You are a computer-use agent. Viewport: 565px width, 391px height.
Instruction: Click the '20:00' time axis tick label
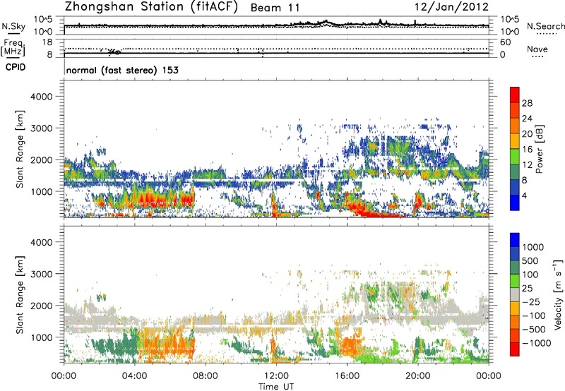click(417, 376)
